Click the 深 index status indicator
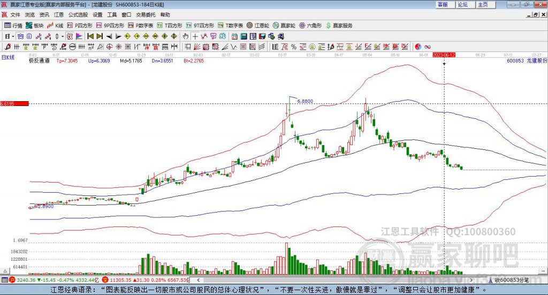The width and height of the screenshot is (548, 295). [x=105, y=280]
